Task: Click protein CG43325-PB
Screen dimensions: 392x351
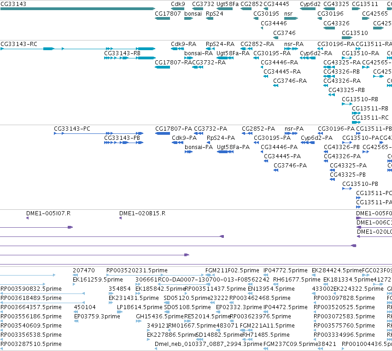Action: pos(348,175)
